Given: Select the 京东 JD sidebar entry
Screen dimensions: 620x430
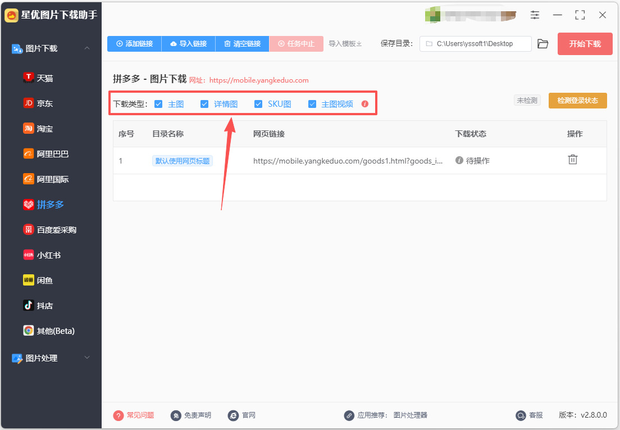Looking at the screenshot, I should click(x=38, y=103).
